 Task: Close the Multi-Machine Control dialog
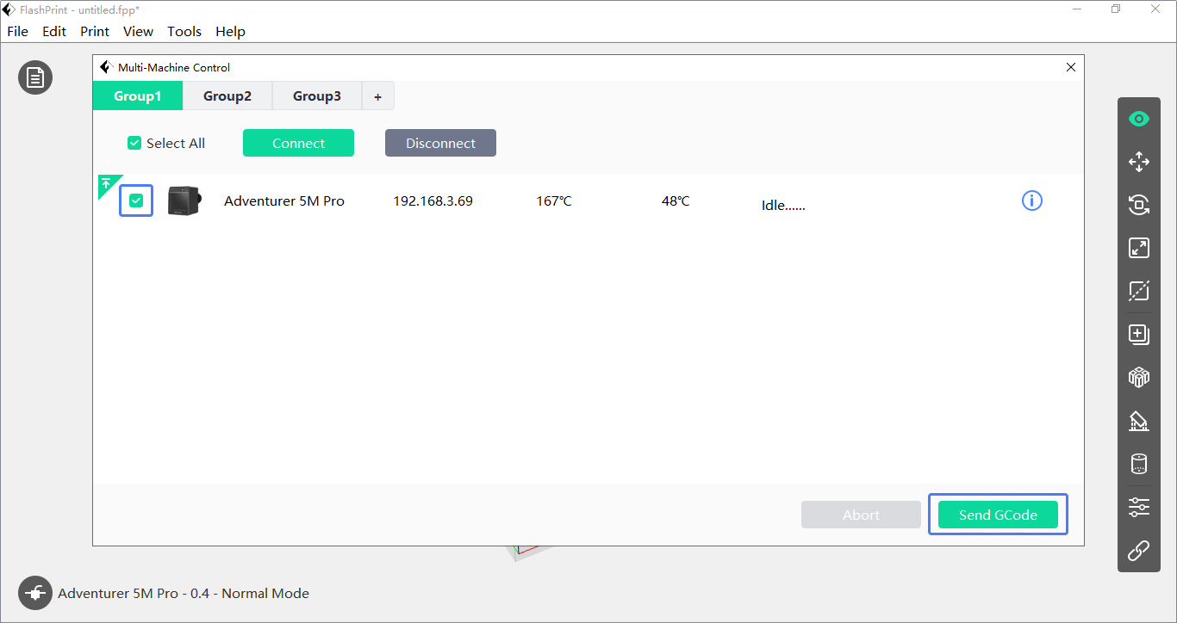coord(1071,67)
